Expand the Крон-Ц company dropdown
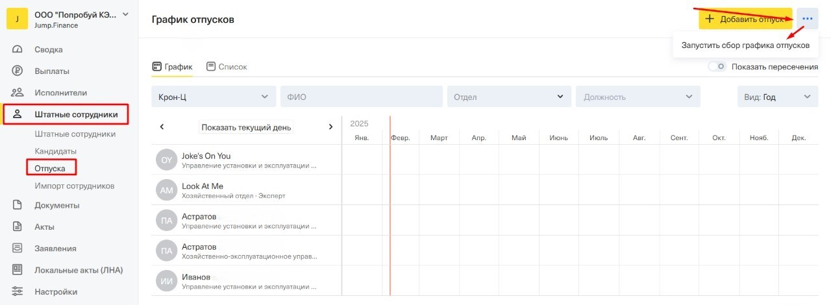 (x=213, y=97)
